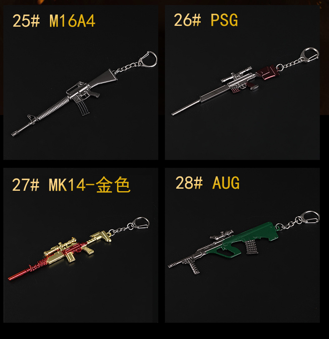Click the AUG keychain clasp ring
The height and width of the screenshot is (339, 329).
(311, 218)
